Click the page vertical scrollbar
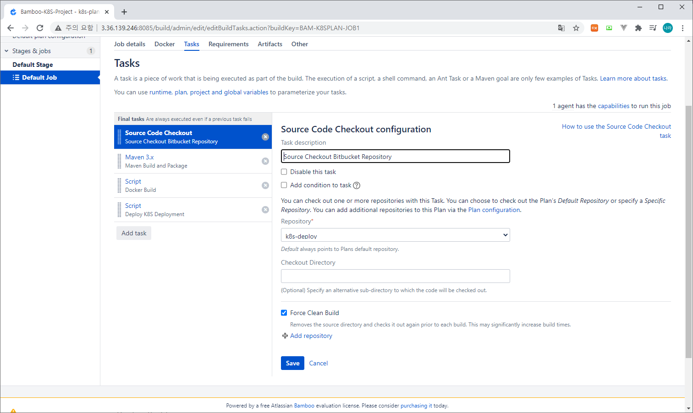The image size is (693, 413). point(688,231)
